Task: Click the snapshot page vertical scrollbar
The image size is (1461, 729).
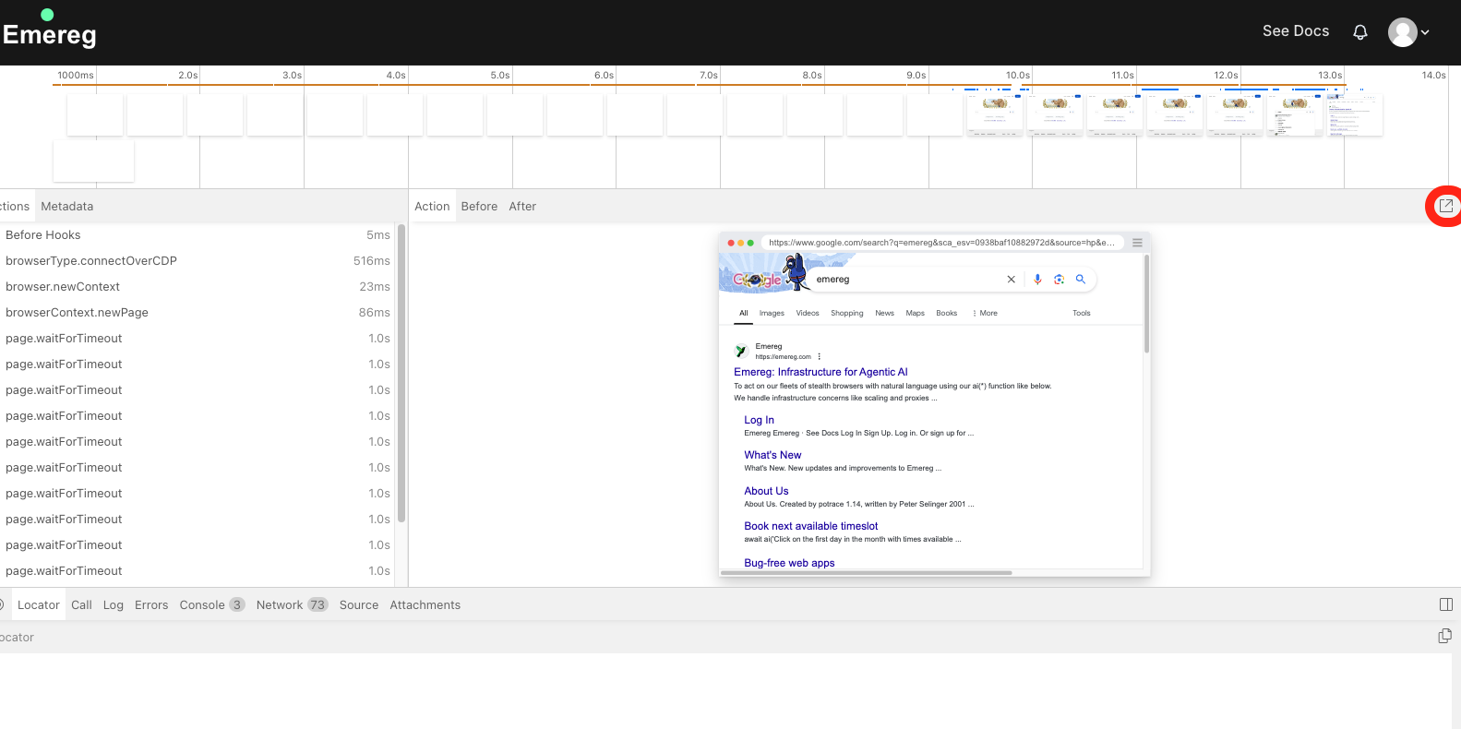Action: tap(1146, 305)
